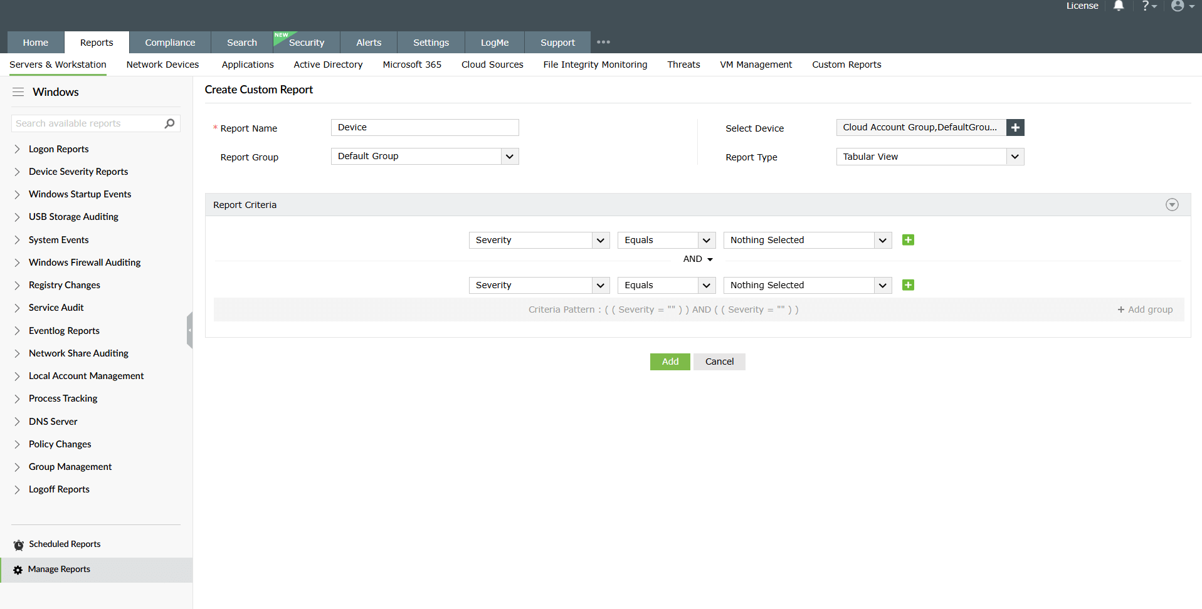Switch to the Compliance tab

(170, 43)
